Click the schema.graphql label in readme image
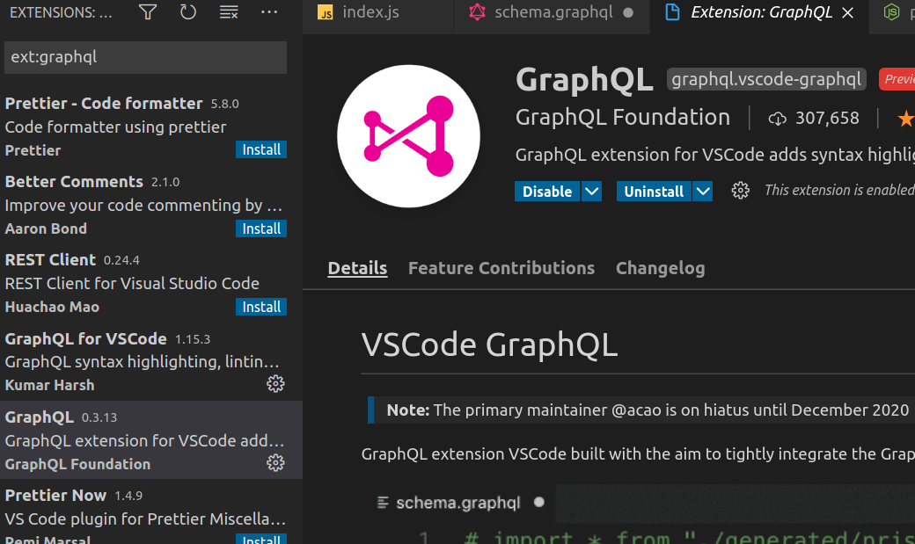 (458, 503)
